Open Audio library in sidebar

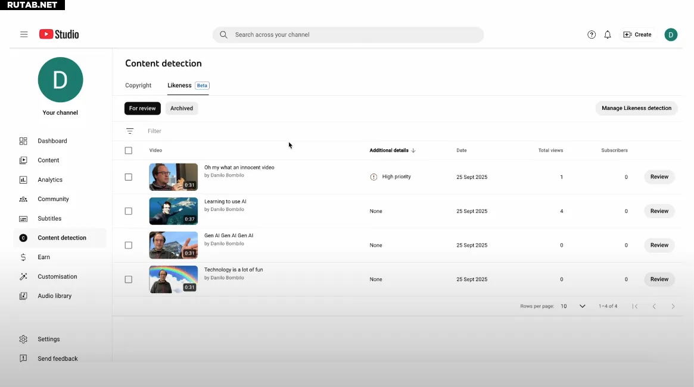tap(54, 295)
